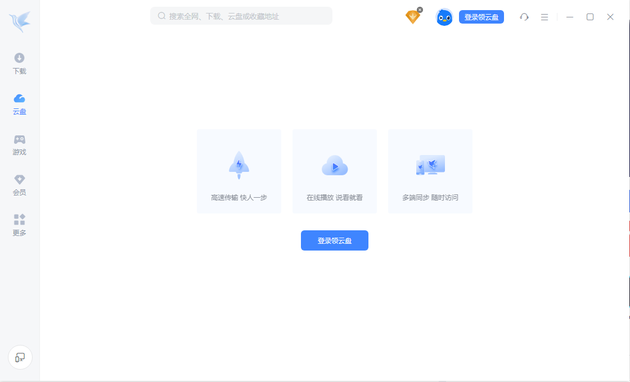Open the 下载 download section in sidebar
This screenshot has height=382, width=630.
(x=19, y=62)
